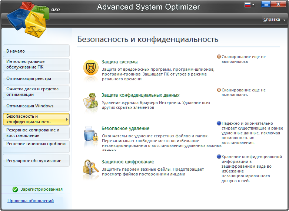Click the Окончательное удаление секретных файлов description
The image size is (289, 211).
click(162, 142)
